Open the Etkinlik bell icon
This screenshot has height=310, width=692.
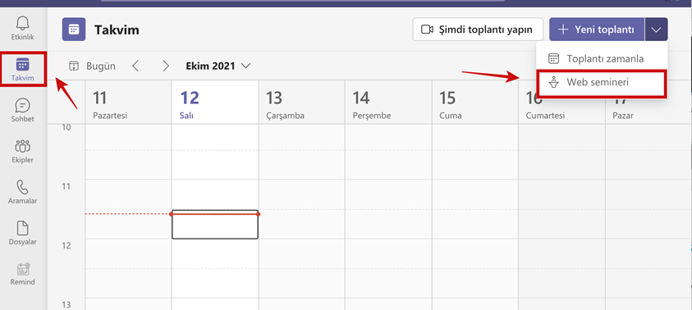point(22,28)
